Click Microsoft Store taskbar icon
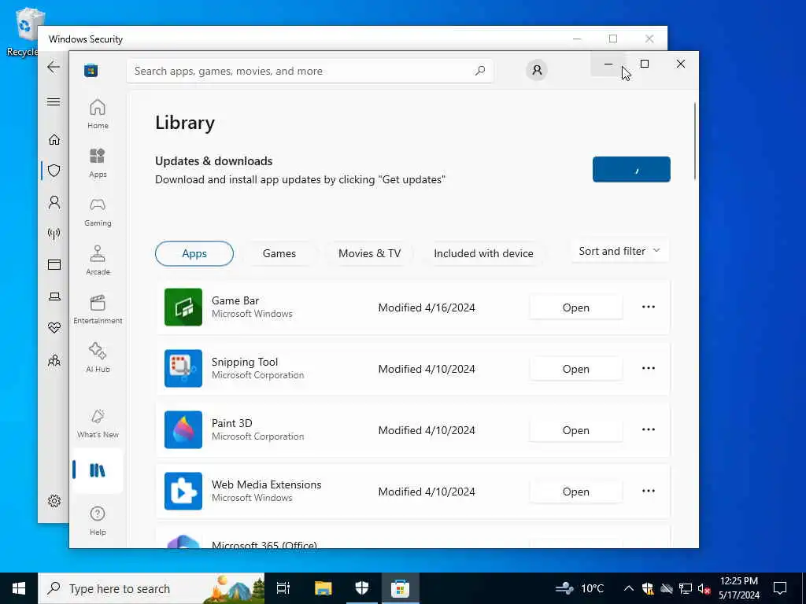806x604 pixels. (x=400, y=588)
